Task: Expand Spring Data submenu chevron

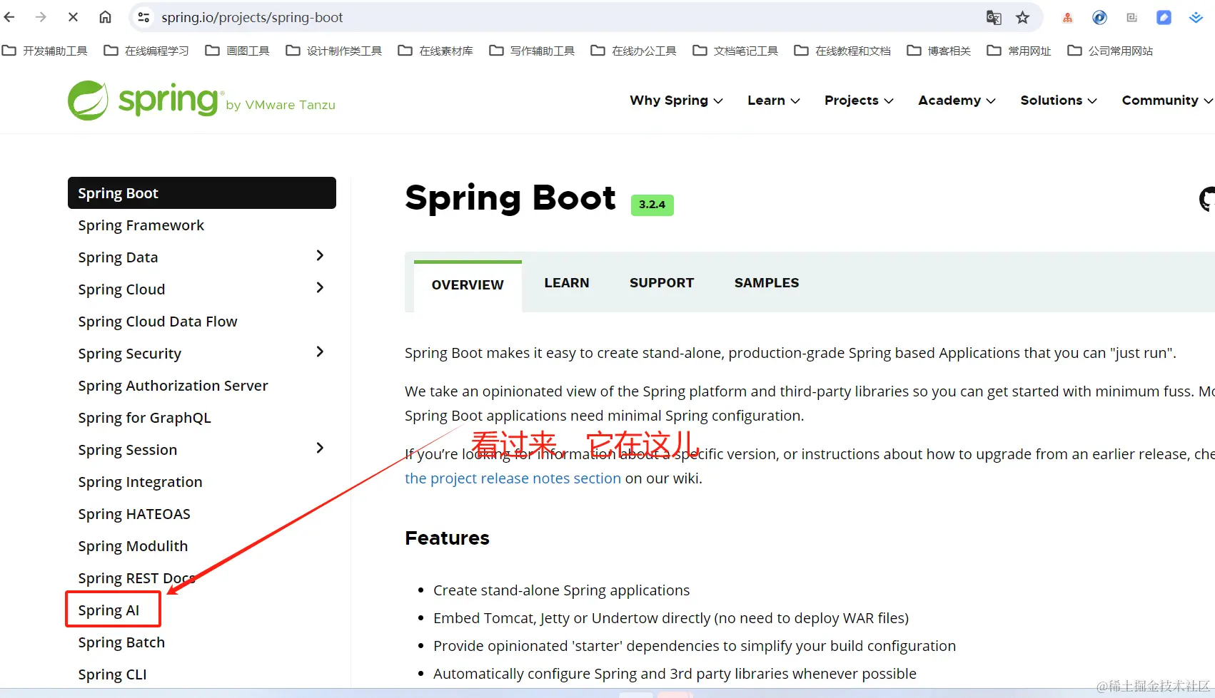Action: (x=320, y=255)
